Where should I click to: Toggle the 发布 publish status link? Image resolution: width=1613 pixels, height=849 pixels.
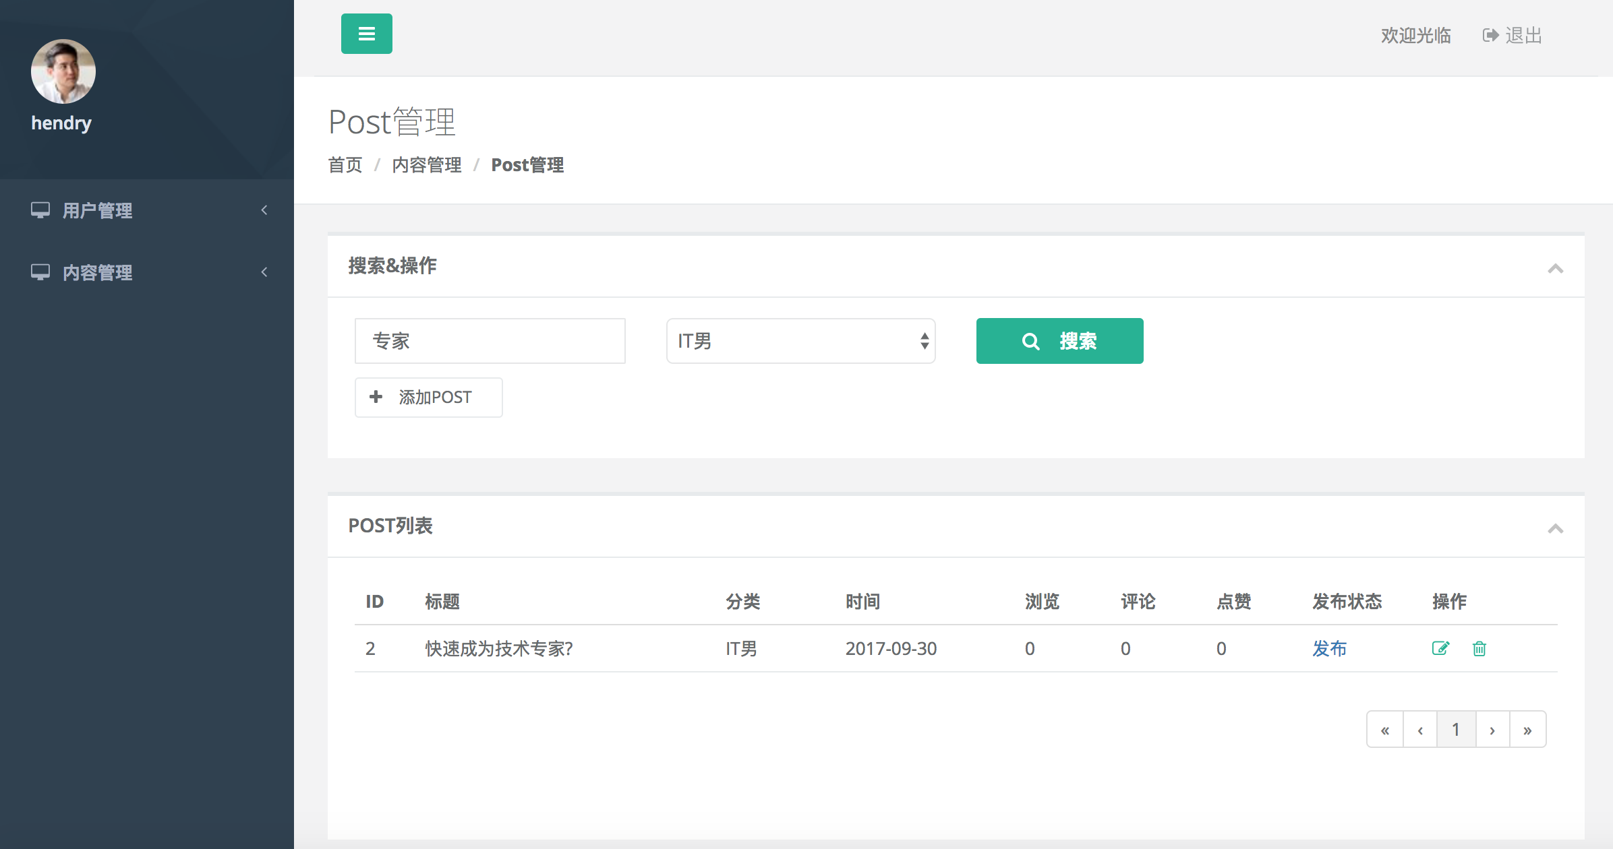click(x=1329, y=648)
